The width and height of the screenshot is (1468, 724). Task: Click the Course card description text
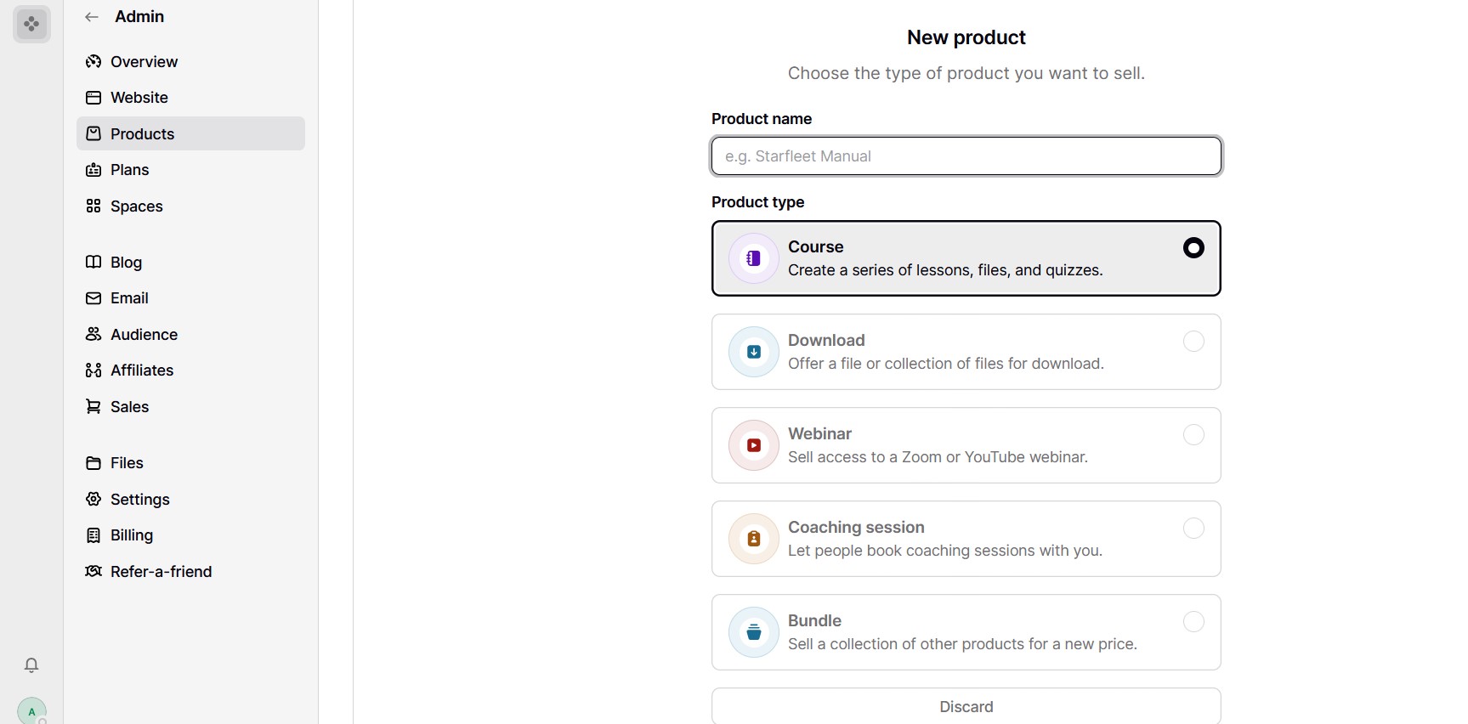[945, 270]
